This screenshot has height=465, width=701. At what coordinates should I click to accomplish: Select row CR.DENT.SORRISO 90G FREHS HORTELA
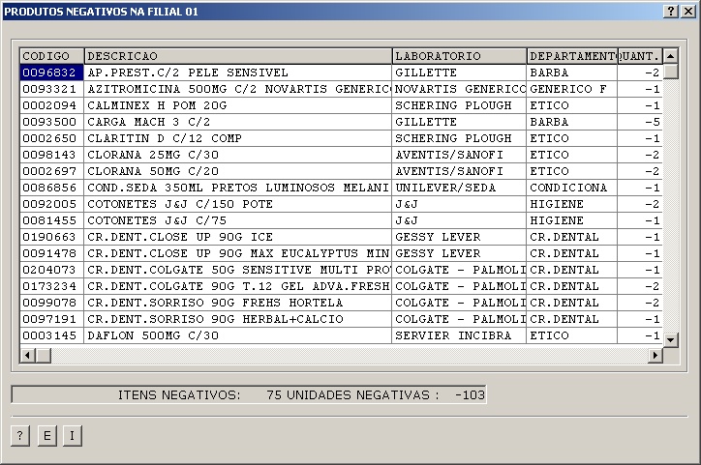(x=341, y=303)
